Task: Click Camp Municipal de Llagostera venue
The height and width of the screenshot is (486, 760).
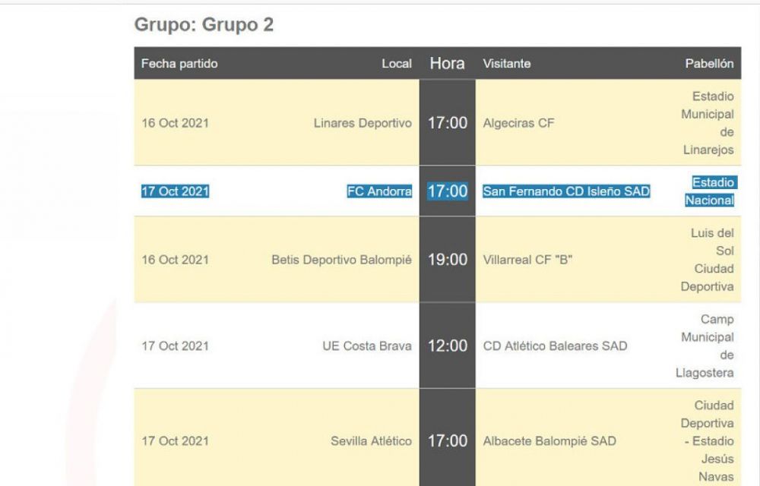Action: click(x=705, y=346)
